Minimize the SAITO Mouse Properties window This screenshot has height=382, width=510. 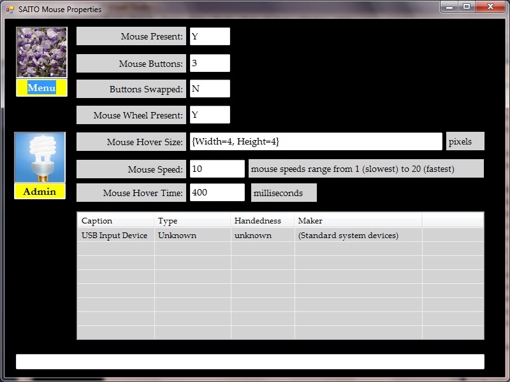point(450,7)
